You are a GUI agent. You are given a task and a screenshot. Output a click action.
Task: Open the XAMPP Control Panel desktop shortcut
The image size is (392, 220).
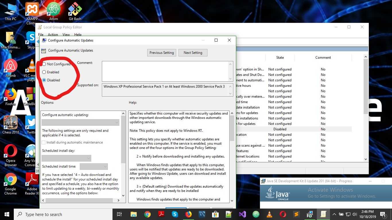(32, 13)
